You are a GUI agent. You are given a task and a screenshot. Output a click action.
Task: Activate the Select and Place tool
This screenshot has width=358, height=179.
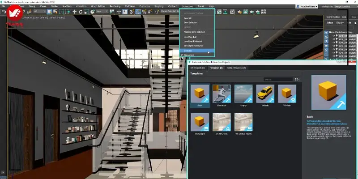(x=92, y=12)
